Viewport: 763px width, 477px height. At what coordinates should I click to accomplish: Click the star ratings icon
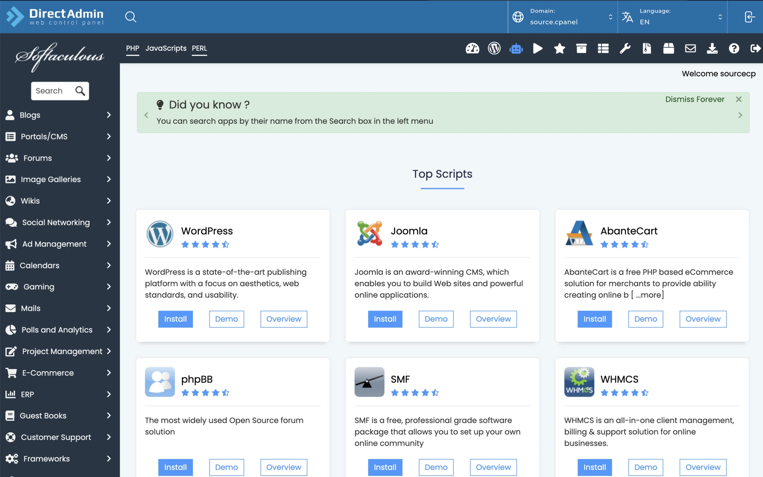(x=560, y=48)
